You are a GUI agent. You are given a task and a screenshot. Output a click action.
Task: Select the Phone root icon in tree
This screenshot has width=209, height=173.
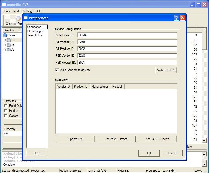pyautogui.click(x=5, y=35)
